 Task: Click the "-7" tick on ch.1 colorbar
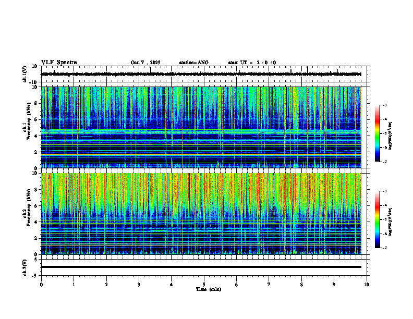click(384, 162)
